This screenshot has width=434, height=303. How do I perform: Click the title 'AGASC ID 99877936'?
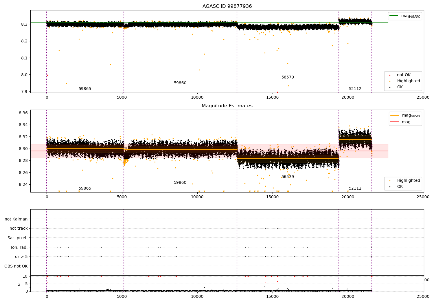(227, 6)
